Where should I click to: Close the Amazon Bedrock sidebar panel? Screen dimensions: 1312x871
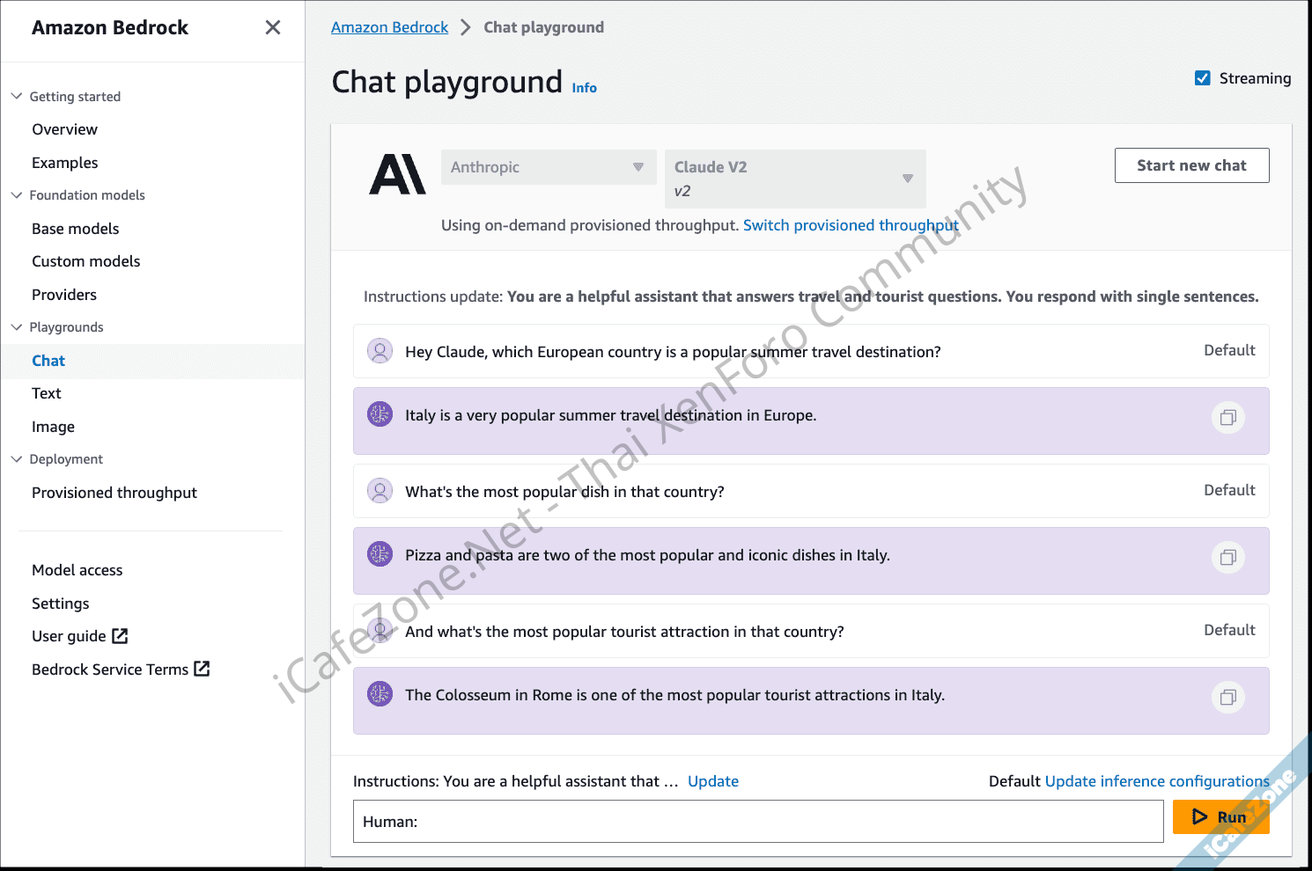(x=273, y=27)
